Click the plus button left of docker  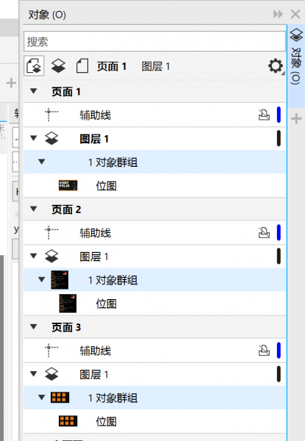pyautogui.click(x=11, y=83)
